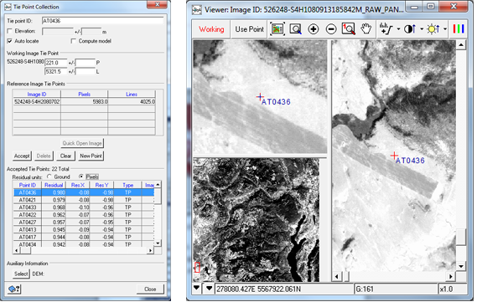Select the AT0427 tie point row
This screenshot has width=503, height=302.
pyautogui.click(x=84, y=222)
